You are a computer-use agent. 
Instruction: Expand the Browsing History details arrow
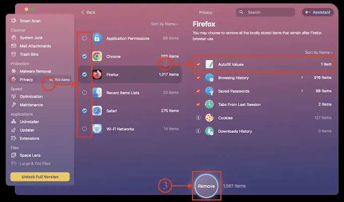click(x=302, y=78)
